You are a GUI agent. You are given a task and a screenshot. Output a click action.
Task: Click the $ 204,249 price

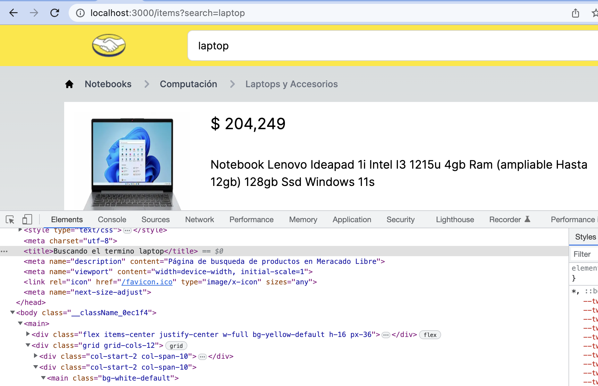(x=248, y=124)
